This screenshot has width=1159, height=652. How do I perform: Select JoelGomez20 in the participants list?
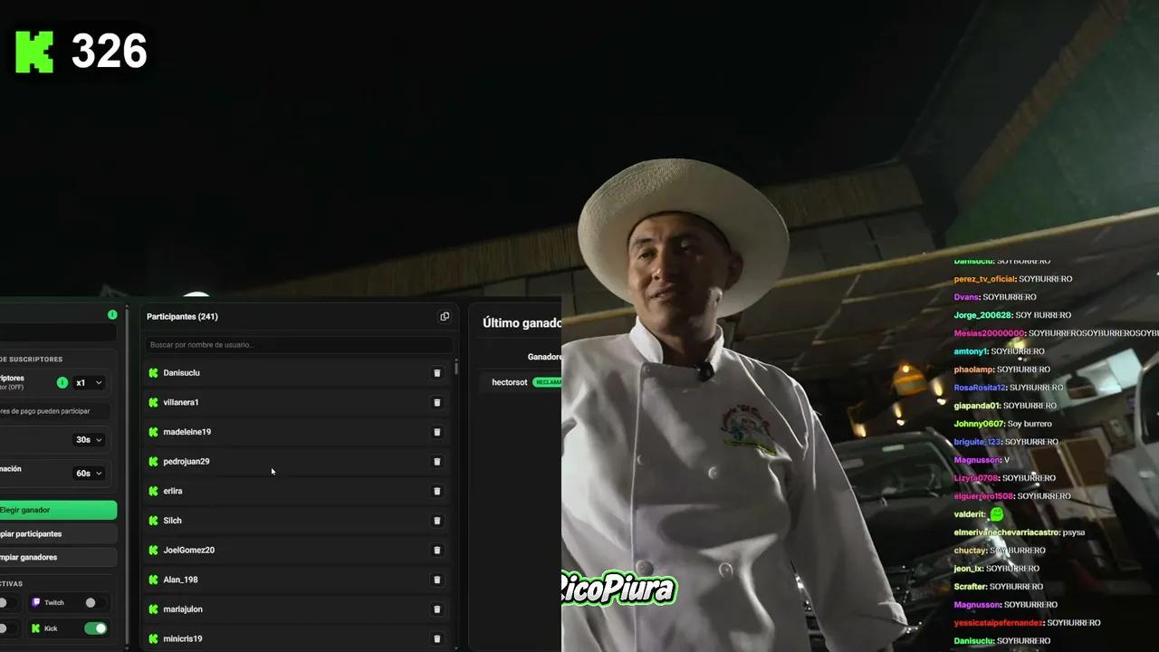pyautogui.click(x=296, y=551)
